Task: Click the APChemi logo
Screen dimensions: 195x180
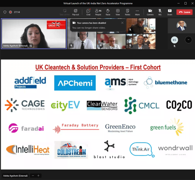Action: point(75,83)
